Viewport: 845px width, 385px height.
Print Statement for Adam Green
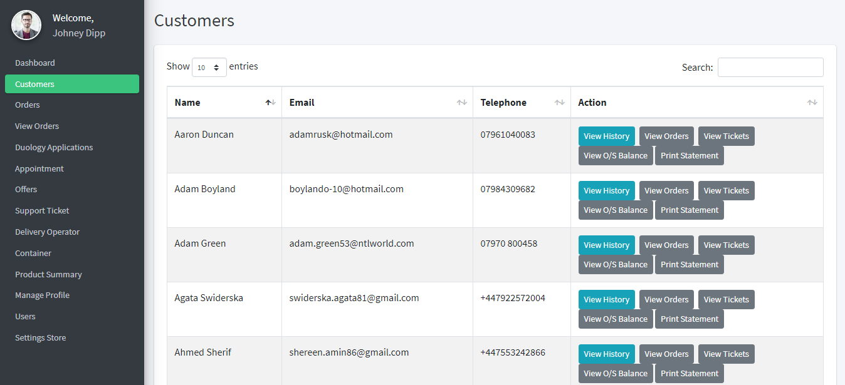click(690, 264)
